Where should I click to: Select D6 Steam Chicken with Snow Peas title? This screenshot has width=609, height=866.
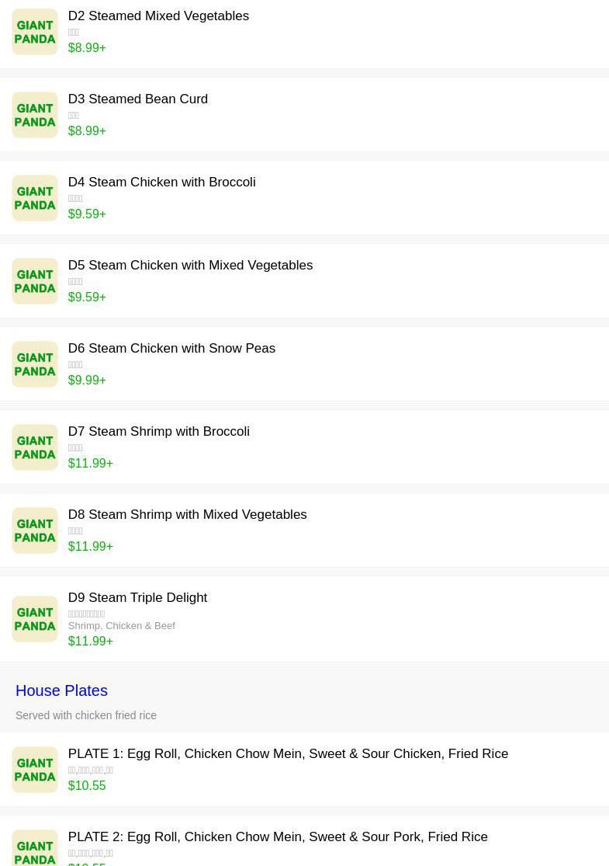pyautogui.click(x=171, y=349)
